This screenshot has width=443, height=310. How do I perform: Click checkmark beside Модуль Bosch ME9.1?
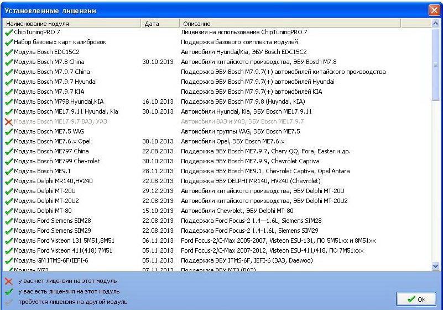tap(9, 172)
